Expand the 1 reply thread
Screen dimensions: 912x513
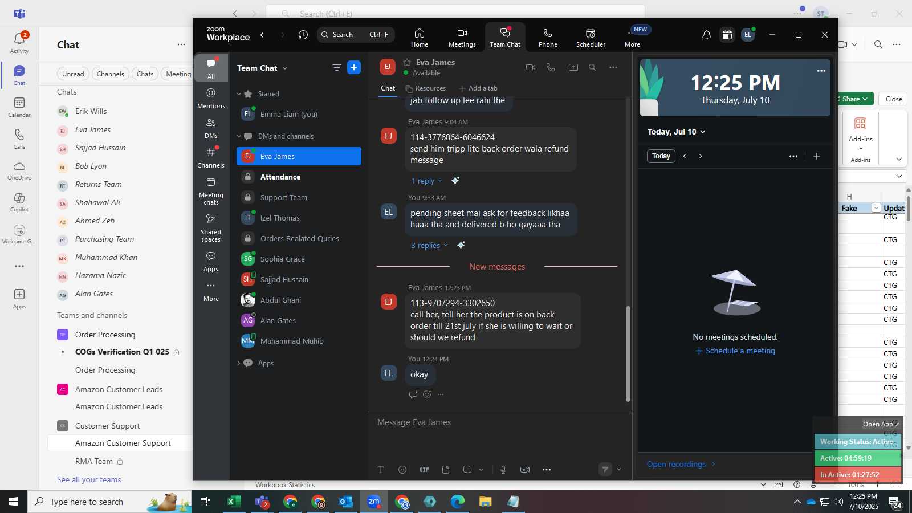tap(427, 181)
